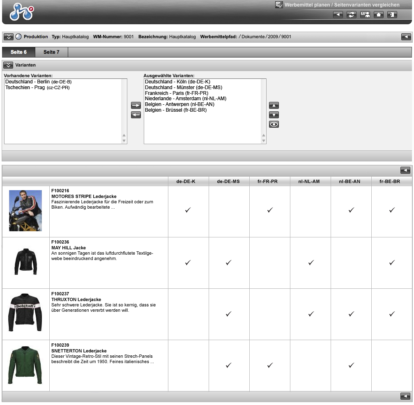Click the SNETTERTON Lederjacke title
This screenshot has height=405, width=414.
click(79, 351)
